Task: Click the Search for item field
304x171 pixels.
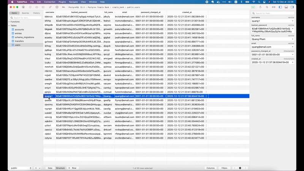Action: [25, 17]
